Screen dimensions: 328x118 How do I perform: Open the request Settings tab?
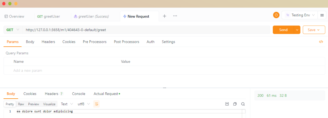click(168, 42)
